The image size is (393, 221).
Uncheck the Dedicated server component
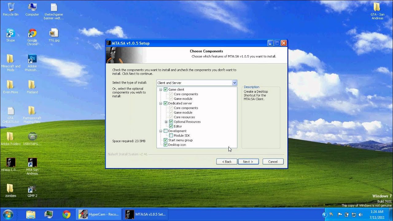165,103
